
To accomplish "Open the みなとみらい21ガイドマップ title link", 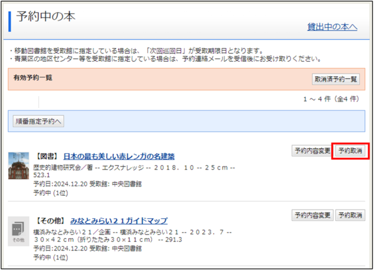I will pyautogui.click(x=118, y=221).
